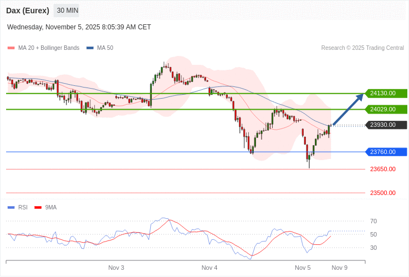
Task: Select the 24029.00 green price label
Action: coord(386,109)
